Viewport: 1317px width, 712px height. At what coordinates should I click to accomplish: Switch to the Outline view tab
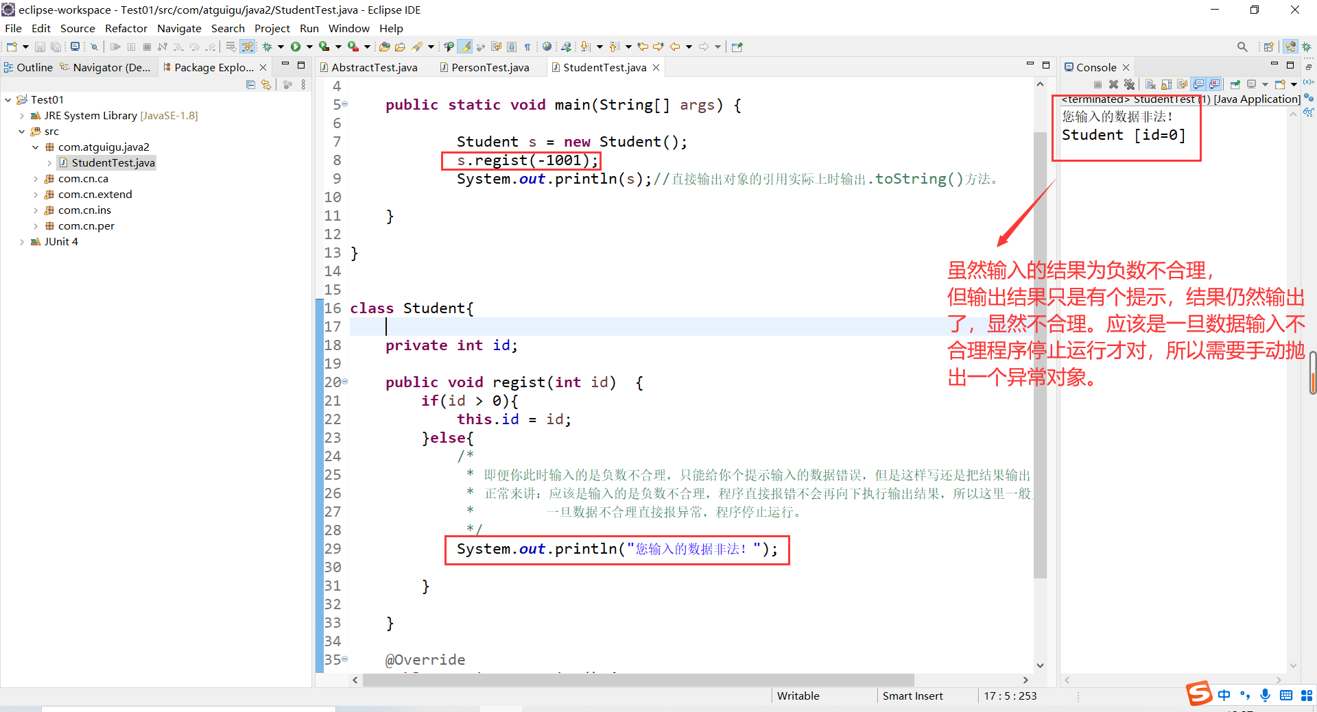pos(28,67)
